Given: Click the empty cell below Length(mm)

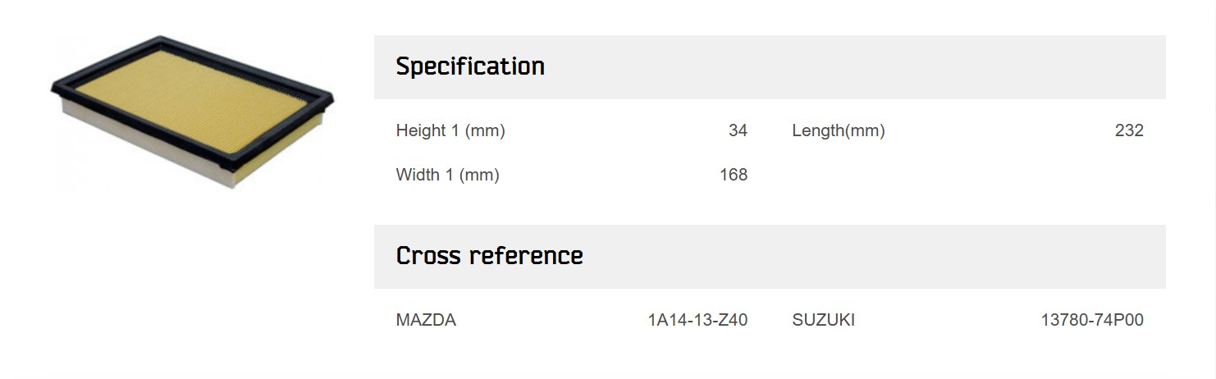Looking at the screenshot, I should coord(968,175).
